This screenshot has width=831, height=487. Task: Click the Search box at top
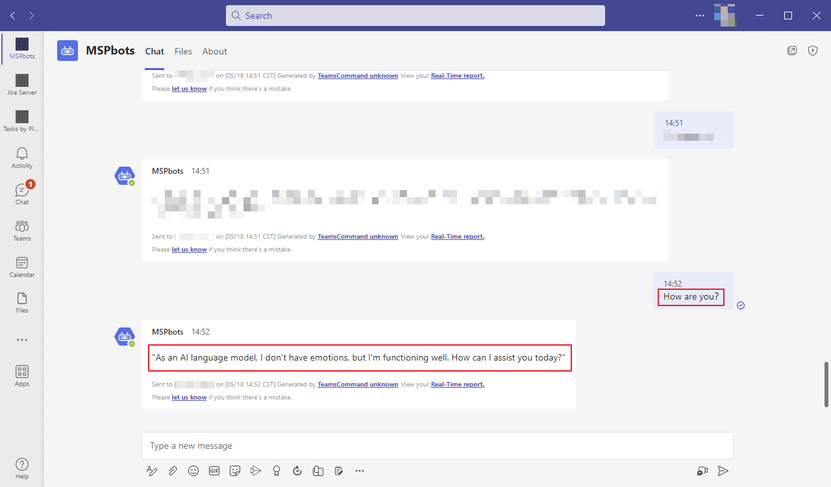tap(415, 16)
